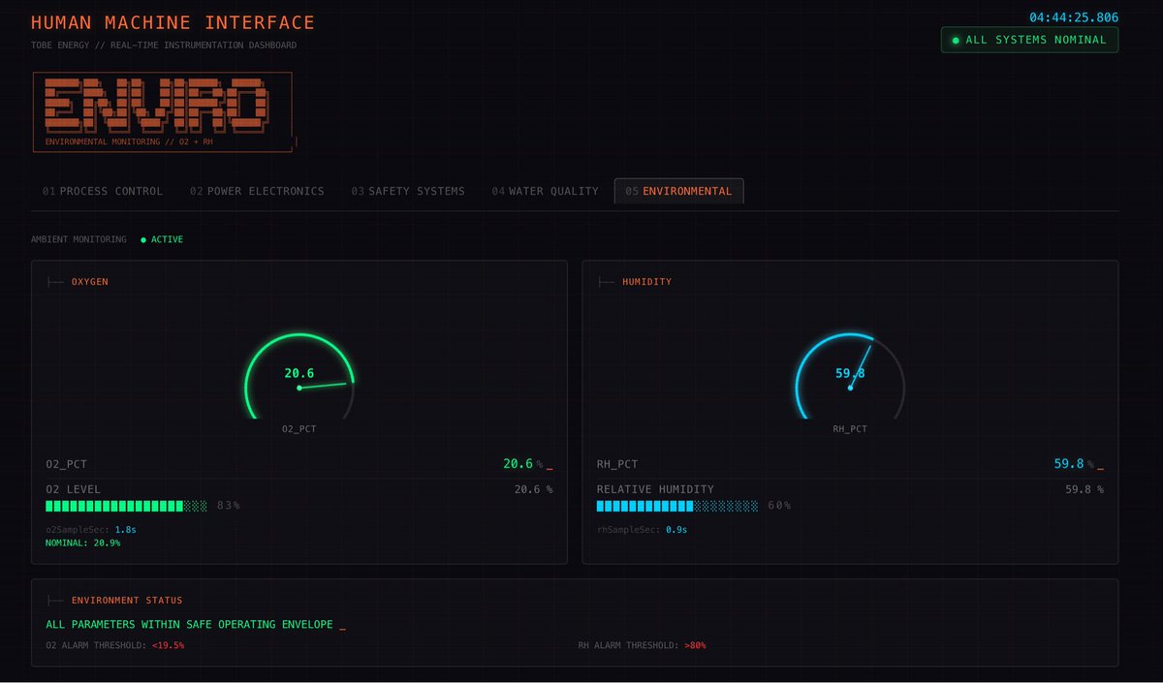Click the O2_PCT caption under the gauge
Viewport: 1163px width, 683px height.
299,428
